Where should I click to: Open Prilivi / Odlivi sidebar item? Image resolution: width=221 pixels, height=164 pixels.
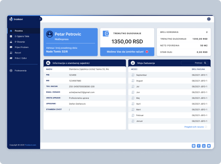[24, 58]
